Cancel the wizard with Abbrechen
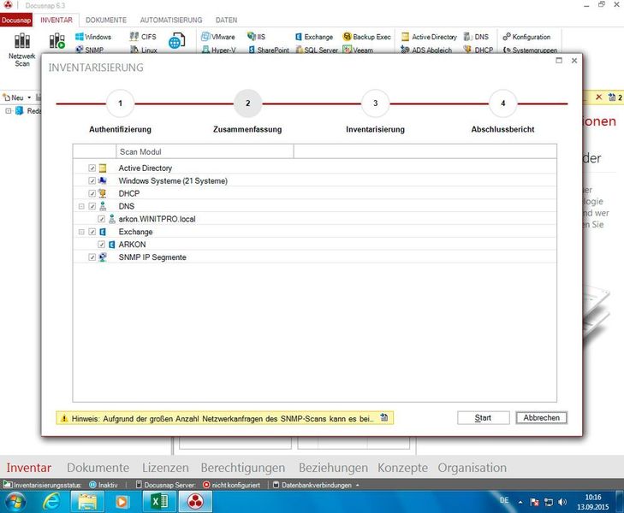Viewport: 624px width, 513px height. (x=541, y=417)
